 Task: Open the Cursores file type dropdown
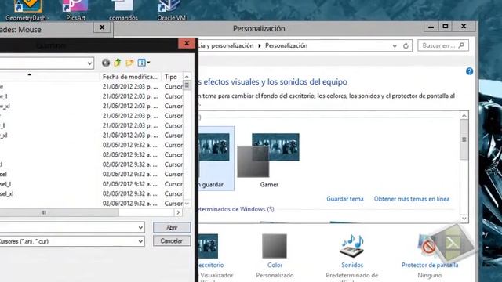coord(140,241)
